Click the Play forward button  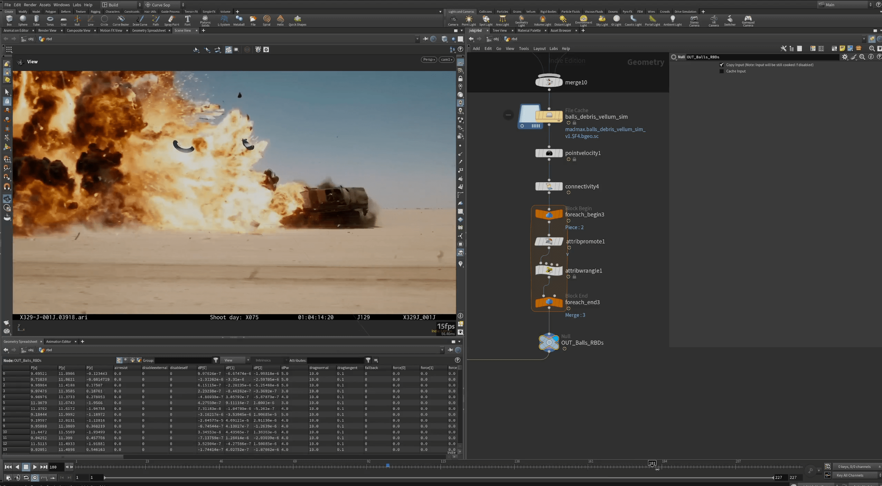[35, 467]
